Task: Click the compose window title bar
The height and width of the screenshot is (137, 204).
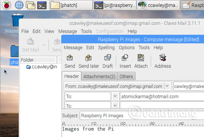Action: pyautogui.click(x=133, y=39)
